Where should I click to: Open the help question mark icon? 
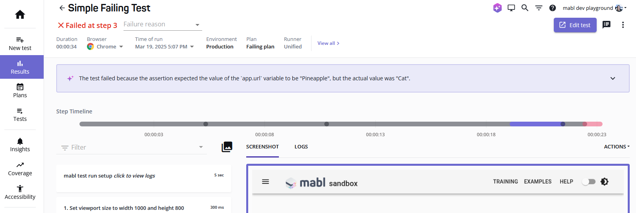(553, 8)
